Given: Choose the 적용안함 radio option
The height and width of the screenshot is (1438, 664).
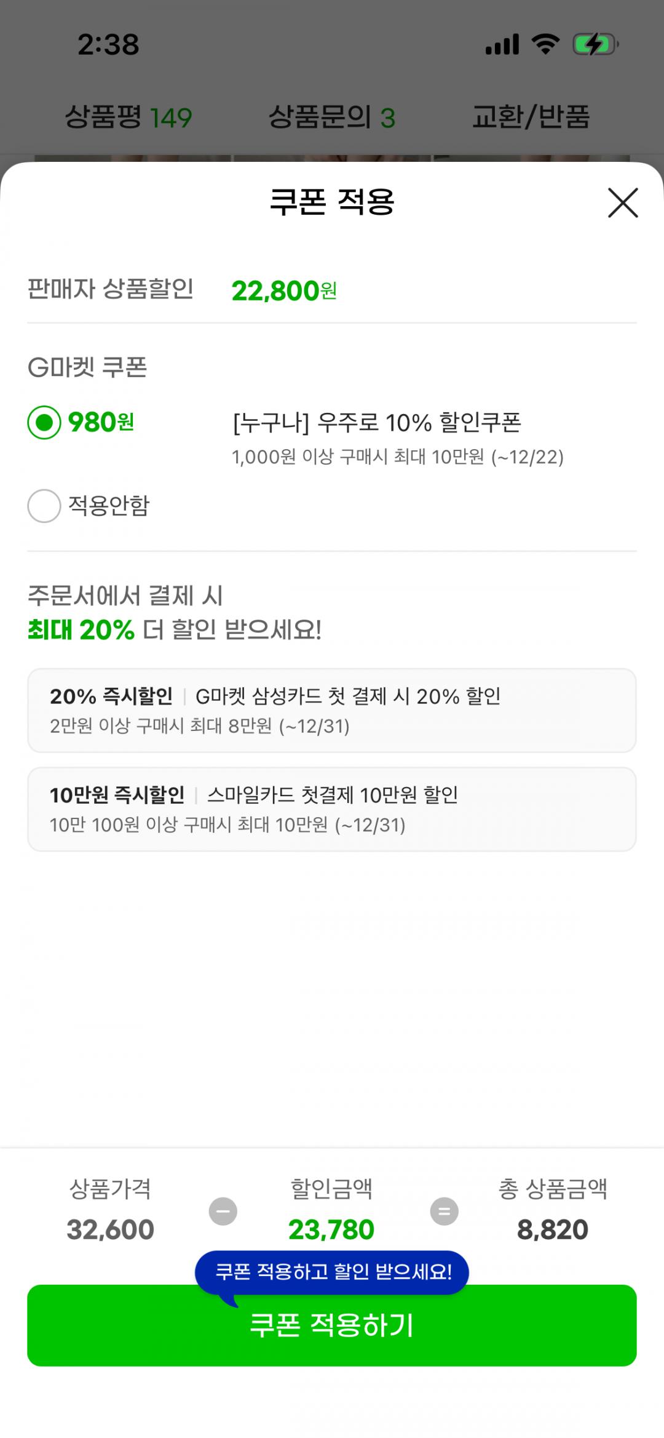Looking at the screenshot, I should click(44, 506).
